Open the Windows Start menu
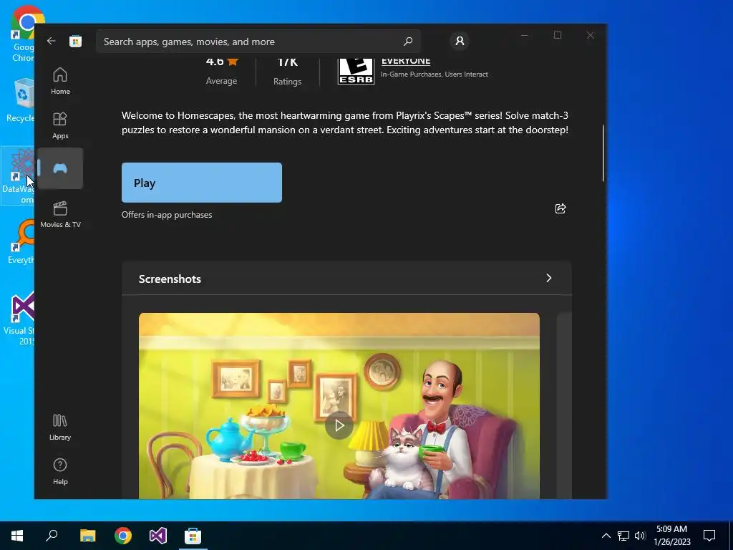Viewport: 733px width, 550px height. pyautogui.click(x=17, y=536)
